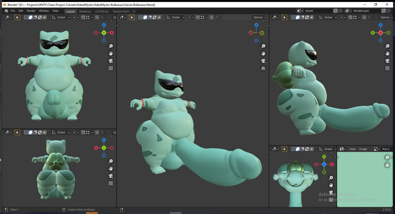Viewport: 395px width, 214px height.
Task: Open the Render menu
Action: coord(31,11)
